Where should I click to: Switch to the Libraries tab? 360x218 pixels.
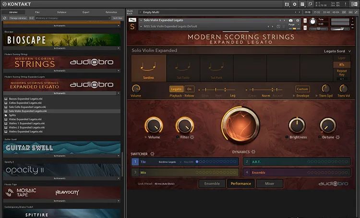pyautogui.click(x=13, y=12)
